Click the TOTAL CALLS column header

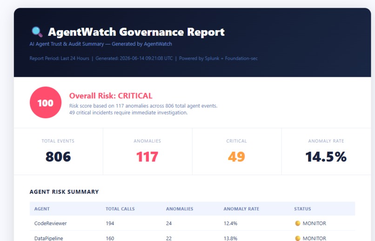120,209
